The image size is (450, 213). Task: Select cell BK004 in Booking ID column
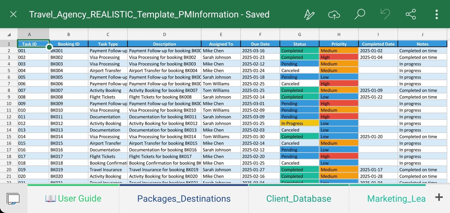click(x=69, y=70)
